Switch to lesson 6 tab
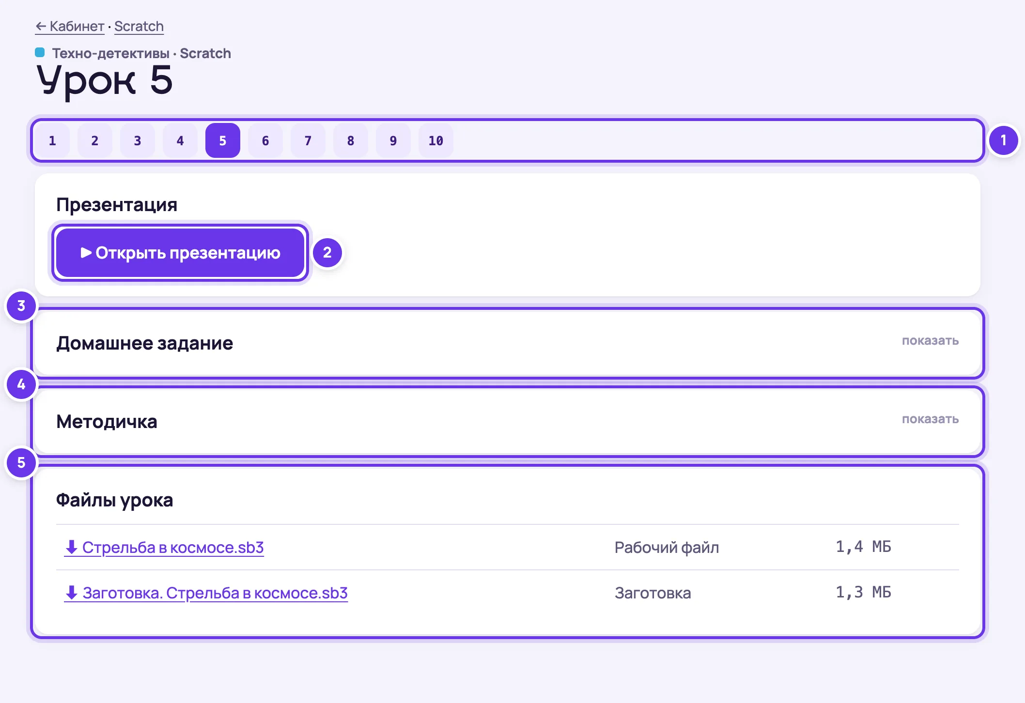 pyautogui.click(x=265, y=140)
